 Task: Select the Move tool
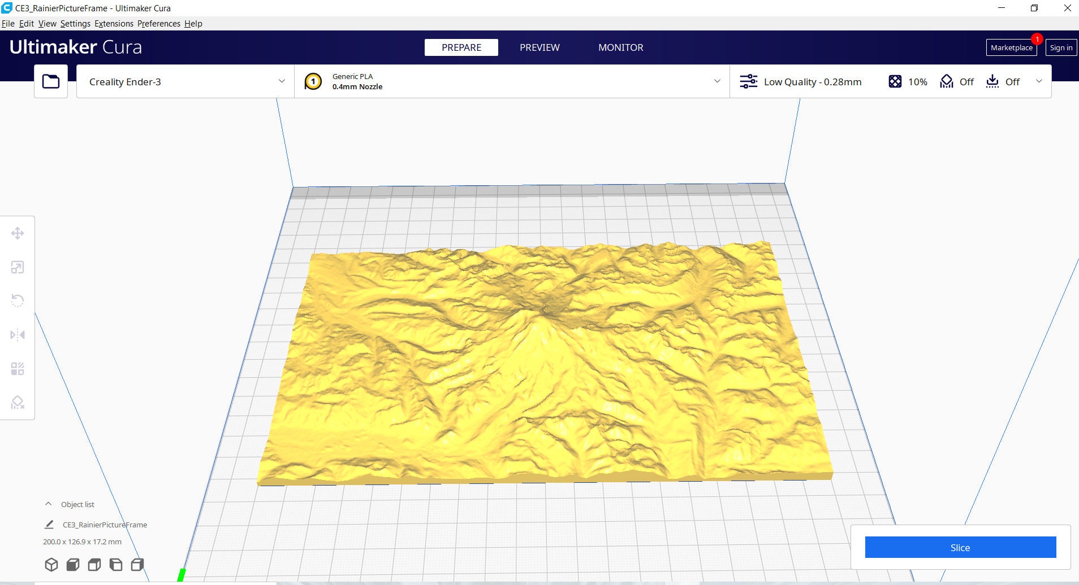(18, 233)
